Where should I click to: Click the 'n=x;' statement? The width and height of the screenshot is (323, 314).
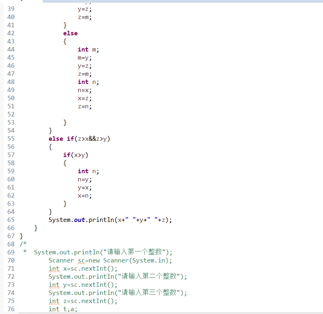[x=85, y=90]
